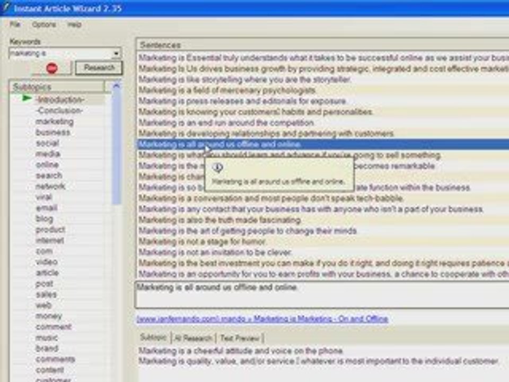The image size is (509, 382).
Task: Select the 'business' subtopic
Action: coord(52,132)
